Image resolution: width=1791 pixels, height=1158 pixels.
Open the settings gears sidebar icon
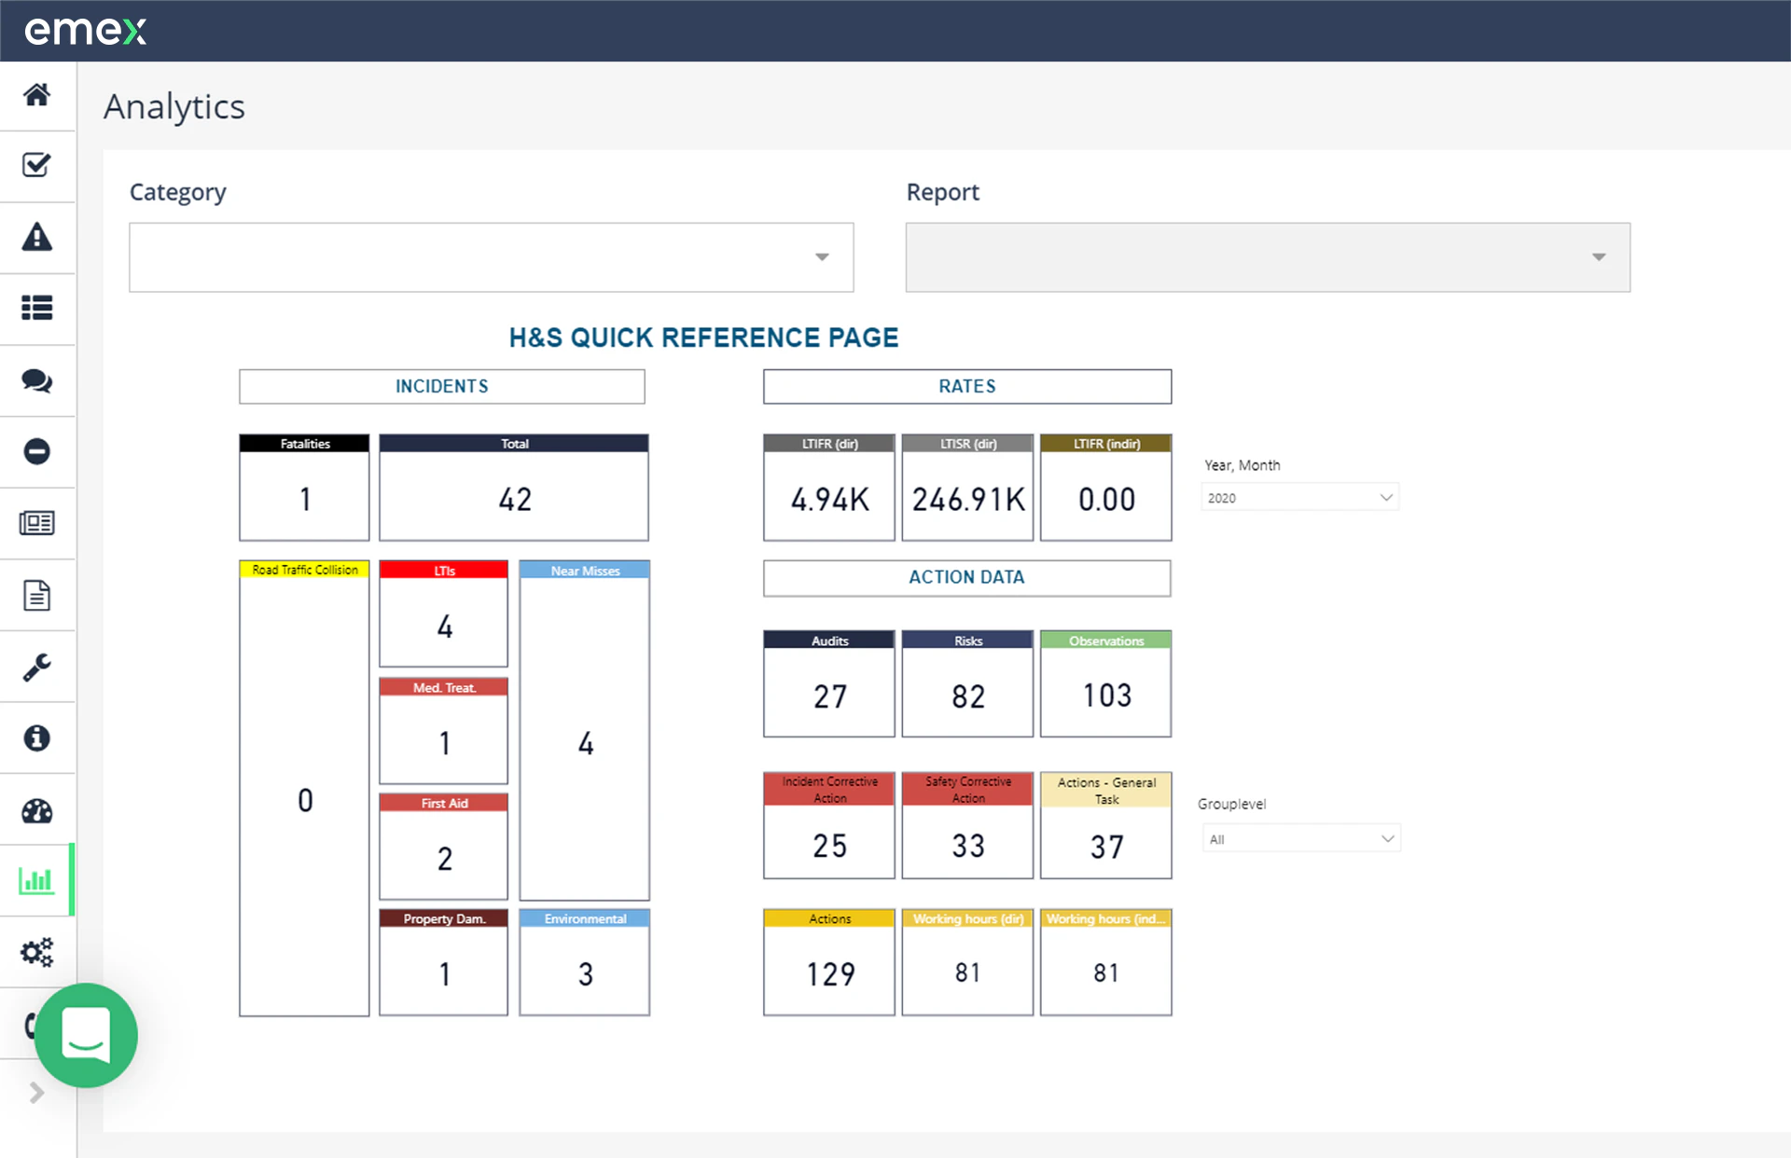coord(37,952)
